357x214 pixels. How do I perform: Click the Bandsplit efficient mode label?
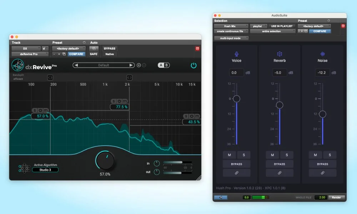(x=18, y=77)
